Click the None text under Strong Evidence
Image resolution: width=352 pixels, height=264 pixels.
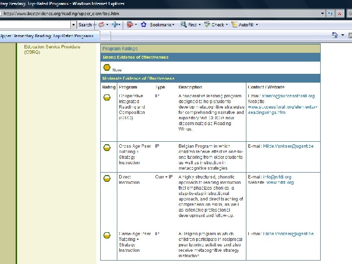117,70
